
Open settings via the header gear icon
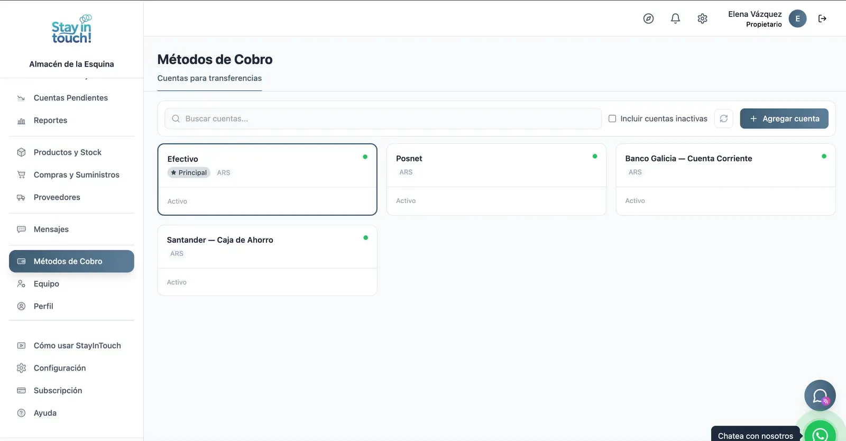point(702,19)
